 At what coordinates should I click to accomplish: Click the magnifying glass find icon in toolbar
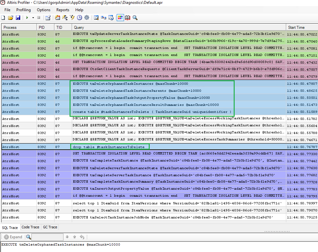(x=135, y=18)
